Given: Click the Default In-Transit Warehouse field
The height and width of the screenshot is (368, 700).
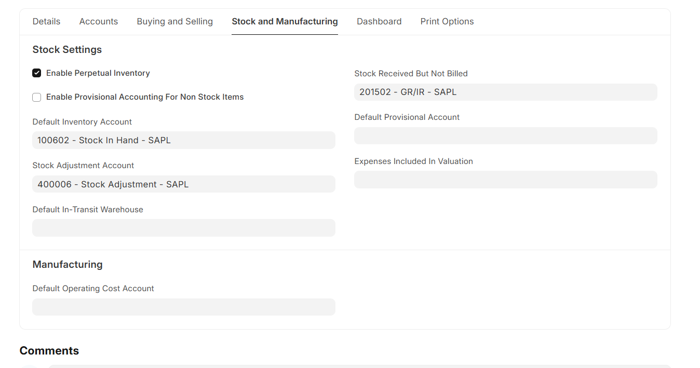Looking at the screenshot, I should [x=184, y=228].
